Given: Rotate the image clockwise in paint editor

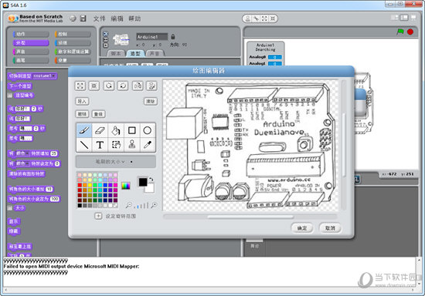Looking at the screenshot, I should [x=123, y=86].
